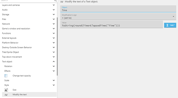This screenshot has width=178, height=98.
Task: Click the Size action icon
Action: click(x=6, y=90)
